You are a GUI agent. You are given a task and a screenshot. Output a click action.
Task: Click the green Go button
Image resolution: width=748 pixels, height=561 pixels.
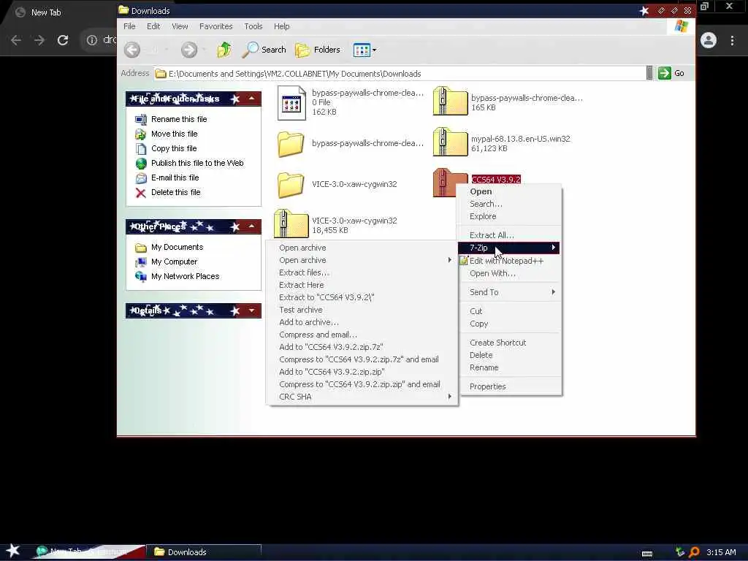[x=671, y=73]
